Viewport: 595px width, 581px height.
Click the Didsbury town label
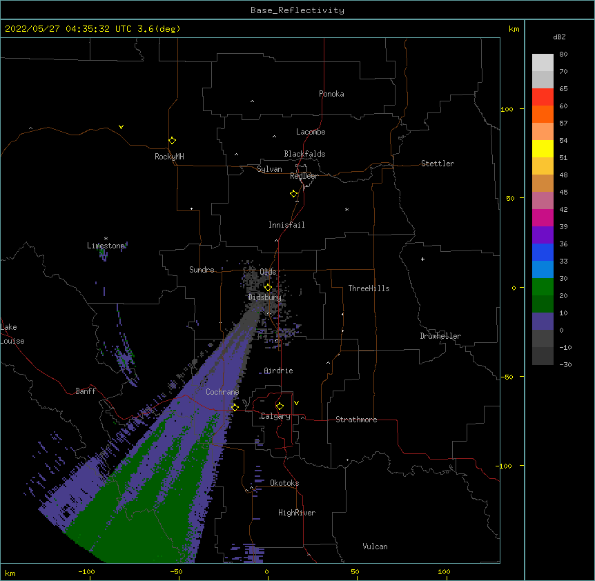click(x=265, y=297)
